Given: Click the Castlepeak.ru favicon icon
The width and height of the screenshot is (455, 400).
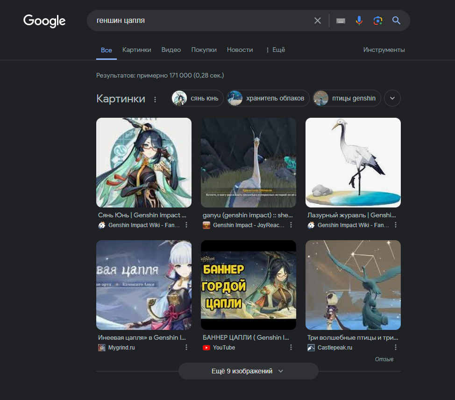Looking at the screenshot, I should tap(311, 348).
